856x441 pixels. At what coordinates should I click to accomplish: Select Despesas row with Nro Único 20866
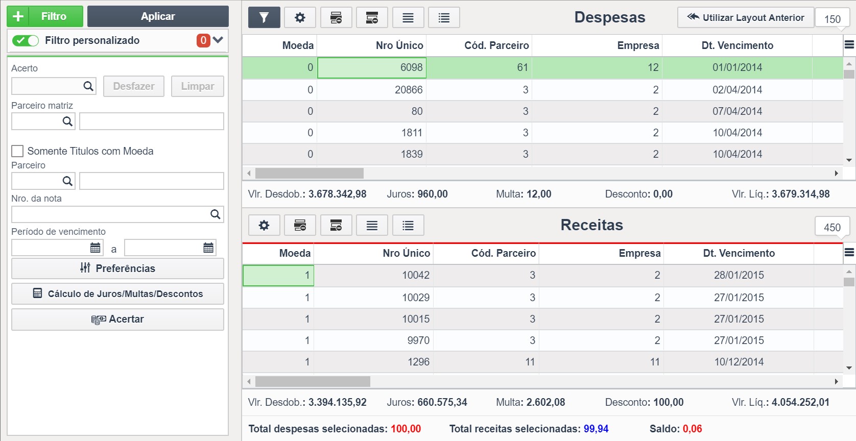tap(542, 90)
